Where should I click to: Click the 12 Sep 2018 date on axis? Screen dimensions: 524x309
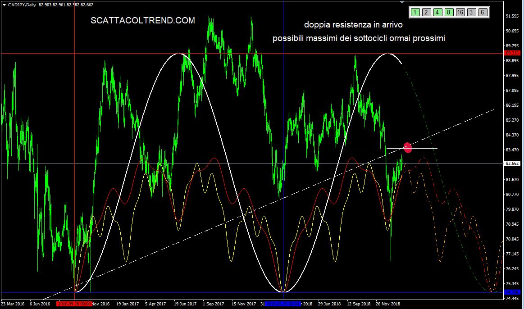(x=358, y=304)
